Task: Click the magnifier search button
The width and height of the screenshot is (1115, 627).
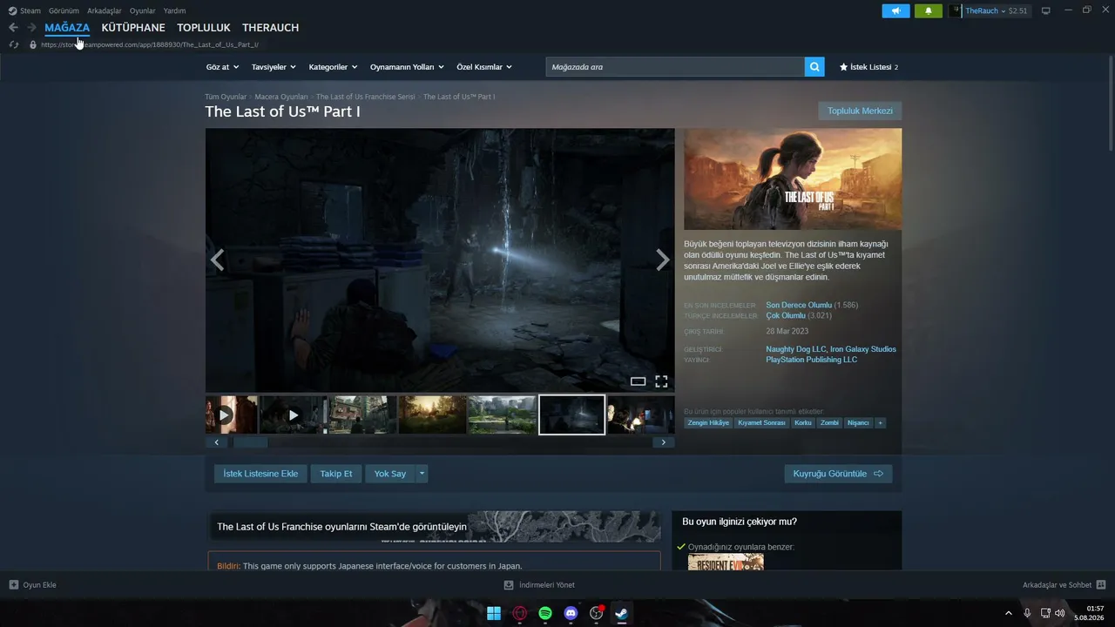Action: [x=814, y=67]
